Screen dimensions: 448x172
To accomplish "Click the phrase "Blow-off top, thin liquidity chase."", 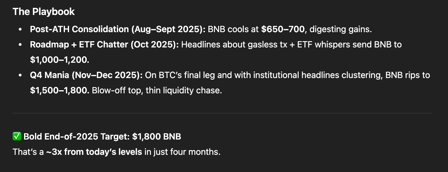I will [157, 91].
